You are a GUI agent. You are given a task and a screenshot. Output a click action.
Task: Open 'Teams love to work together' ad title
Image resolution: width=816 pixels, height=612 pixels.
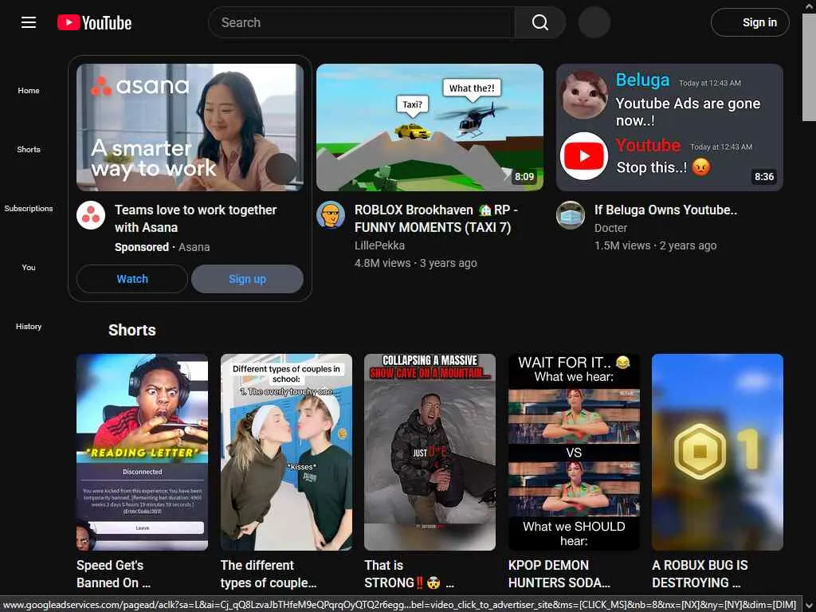196,218
